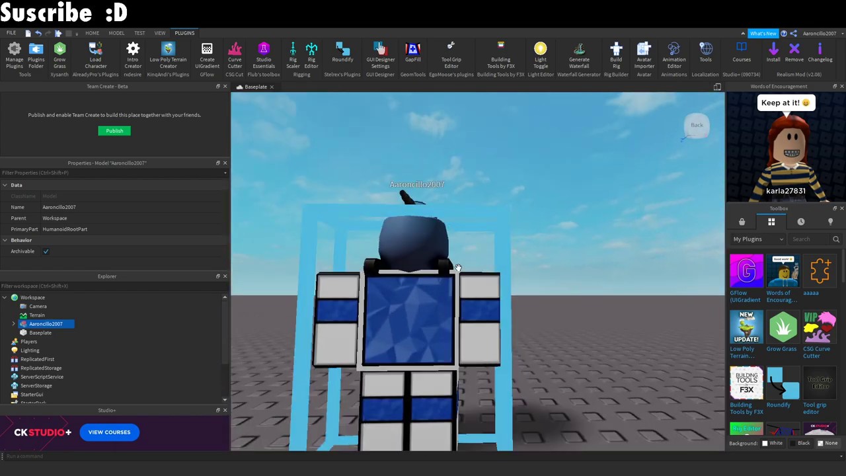This screenshot has width=846, height=476.
Task: Set toolbox background to None
Action: (827, 443)
